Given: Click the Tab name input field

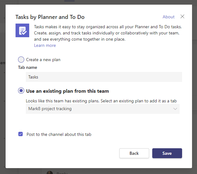Looking at the screenshot, I should pos(104,77).
